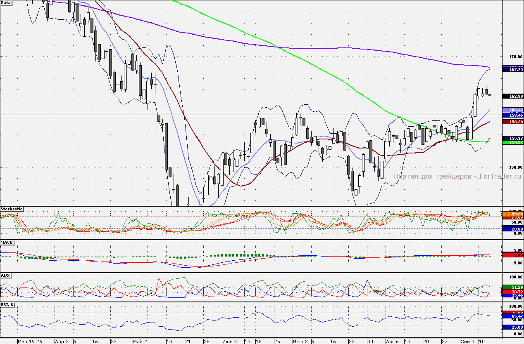524x344 pixels.
Task: Click the 162.90 last price tag
Action: coord(513,96)
